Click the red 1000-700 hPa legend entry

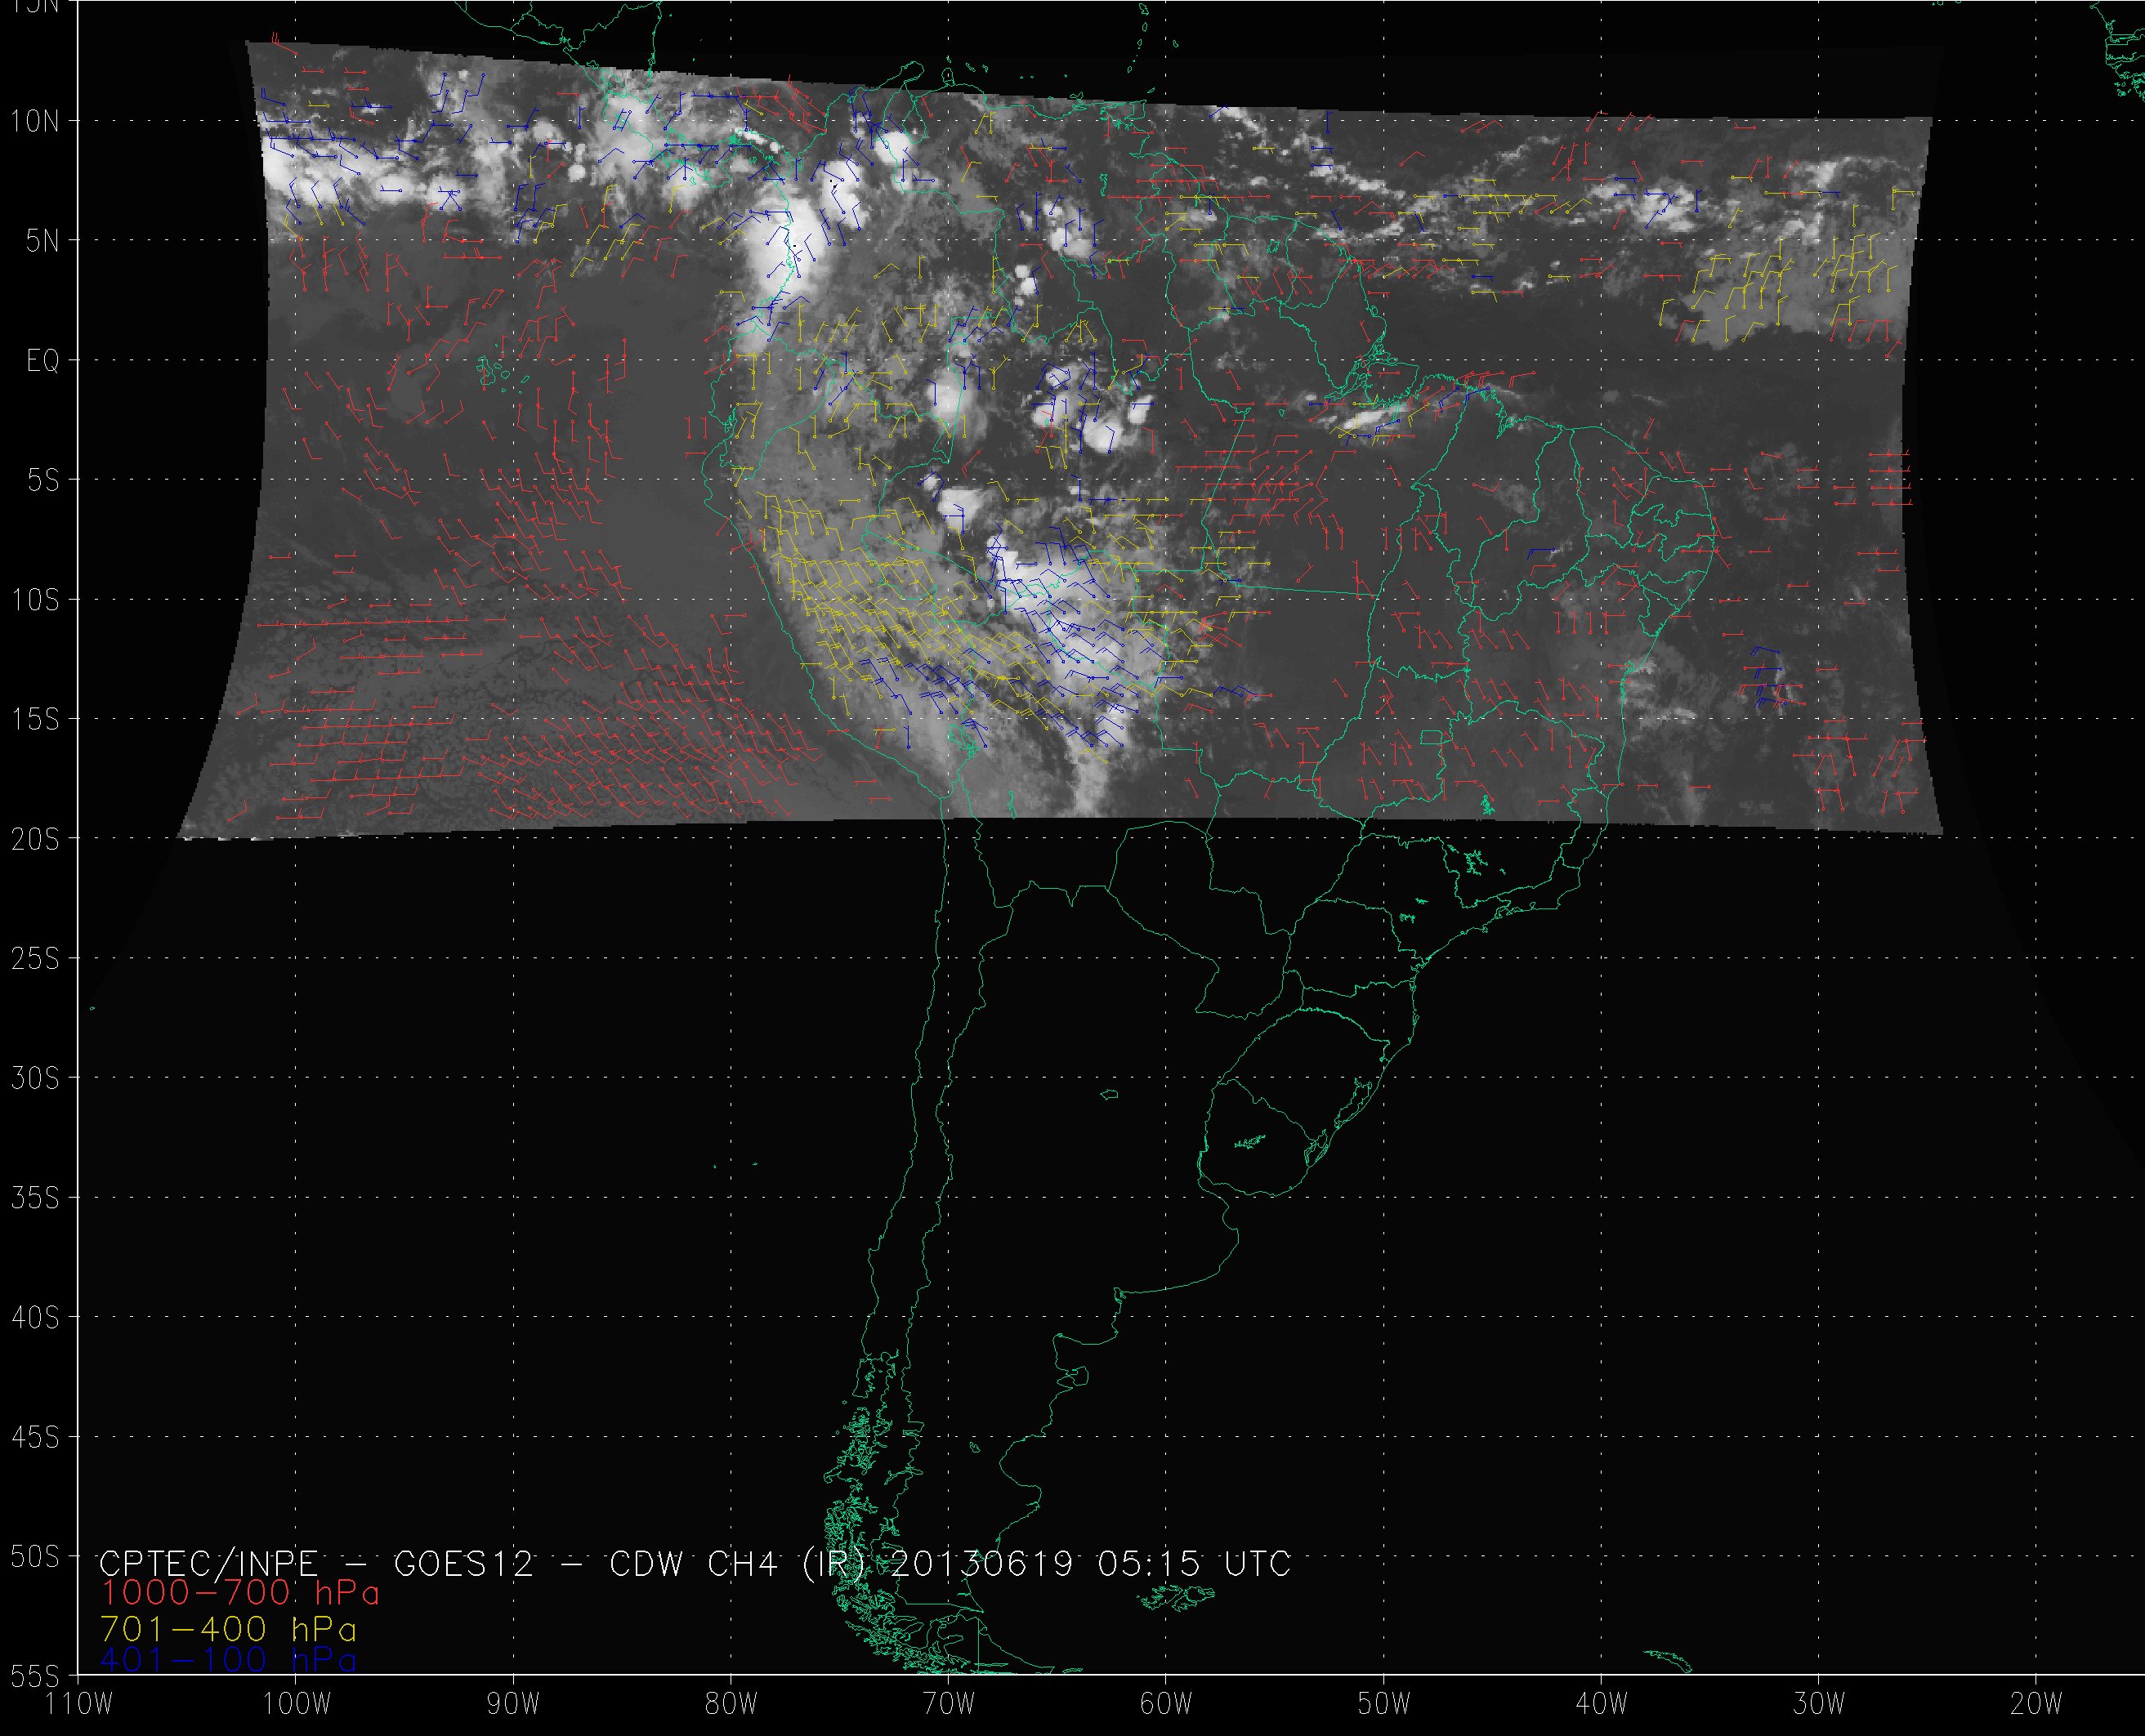pos(240,1592)
